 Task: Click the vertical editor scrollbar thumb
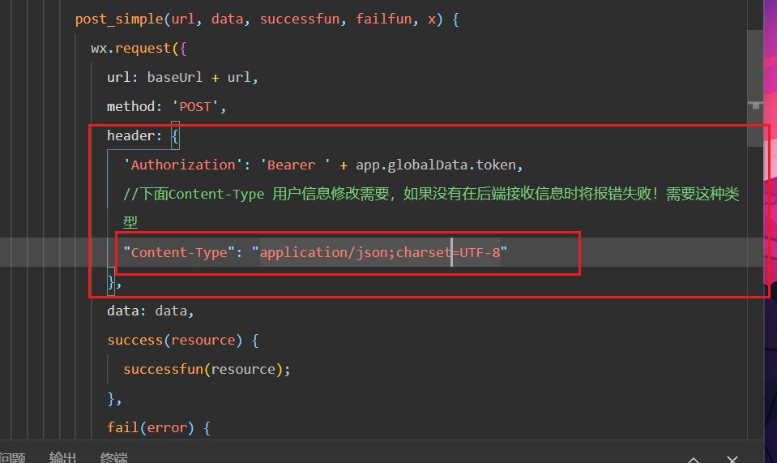pyautogui.click(x=755, y=88)
